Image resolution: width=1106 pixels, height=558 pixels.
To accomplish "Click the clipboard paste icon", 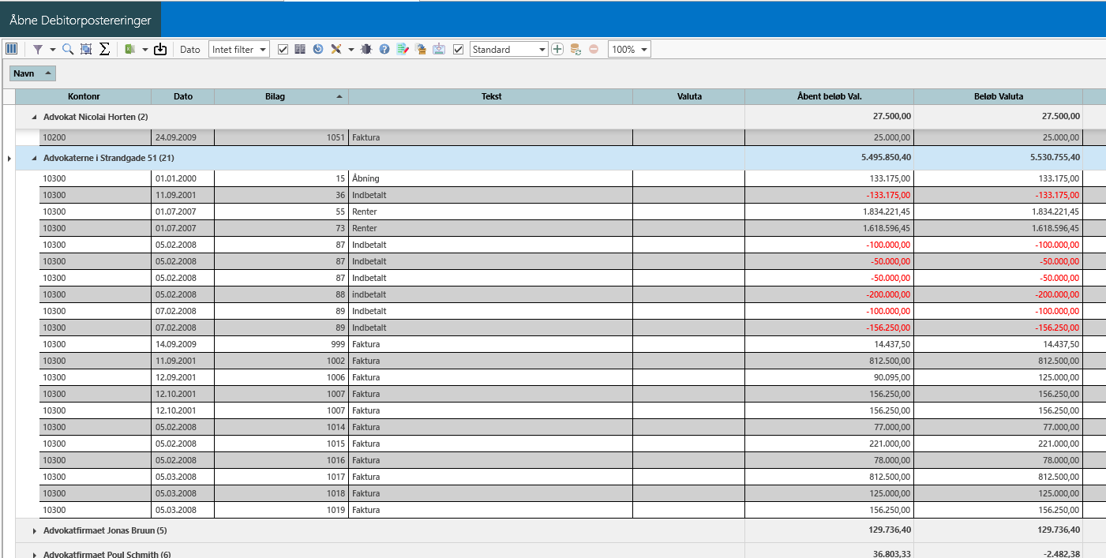I will tap(421, 49).
